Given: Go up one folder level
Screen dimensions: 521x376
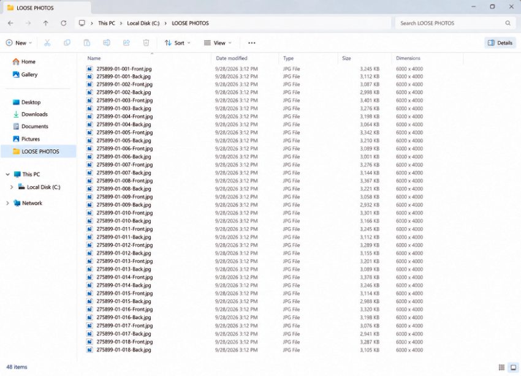Looking at the screenshot, I should click(x=46, y=23).
